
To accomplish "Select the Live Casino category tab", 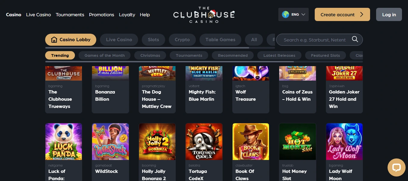I will 119,40.
